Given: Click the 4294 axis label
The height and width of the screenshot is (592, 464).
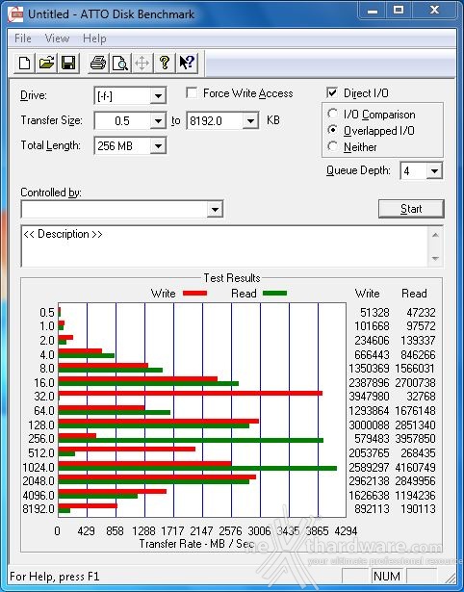Looking at the screenshot, I should tap(346, 531).
